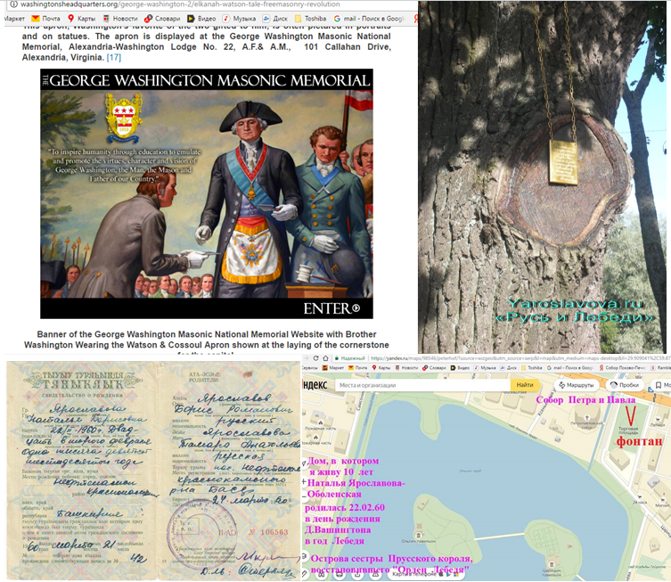Viewport: 671px width, 582px height.
Task: Reload the Yandex Maps page
Action: [x=315, y=358]
